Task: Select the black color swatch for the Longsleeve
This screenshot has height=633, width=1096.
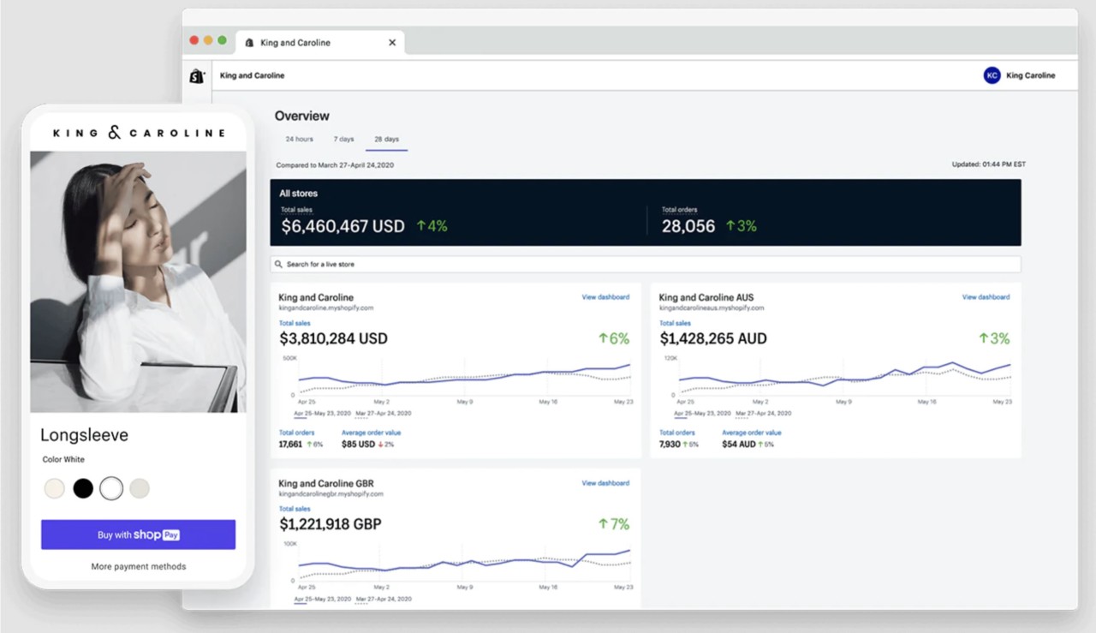Action: (x=83, y=488)
